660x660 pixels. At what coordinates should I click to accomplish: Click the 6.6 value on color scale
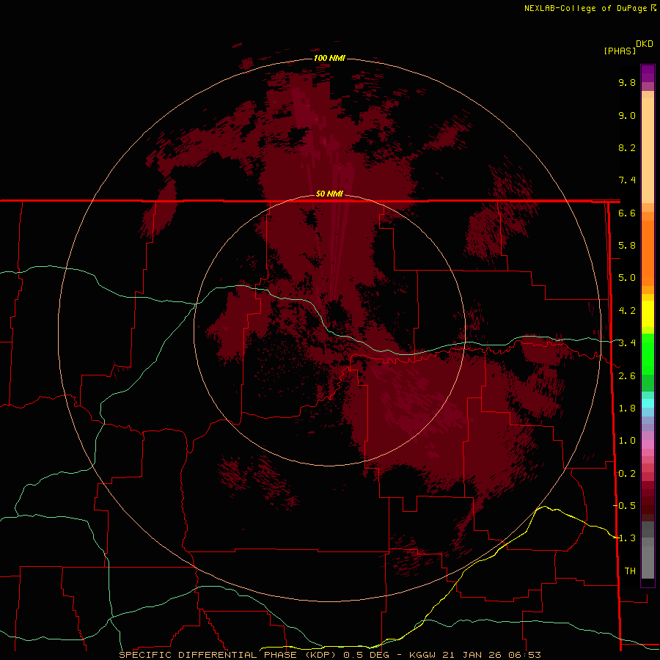click(x=627, y=213)
